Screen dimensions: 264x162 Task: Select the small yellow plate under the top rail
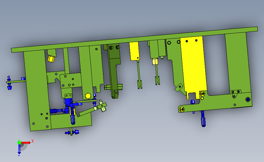click(x=135, y=51)
